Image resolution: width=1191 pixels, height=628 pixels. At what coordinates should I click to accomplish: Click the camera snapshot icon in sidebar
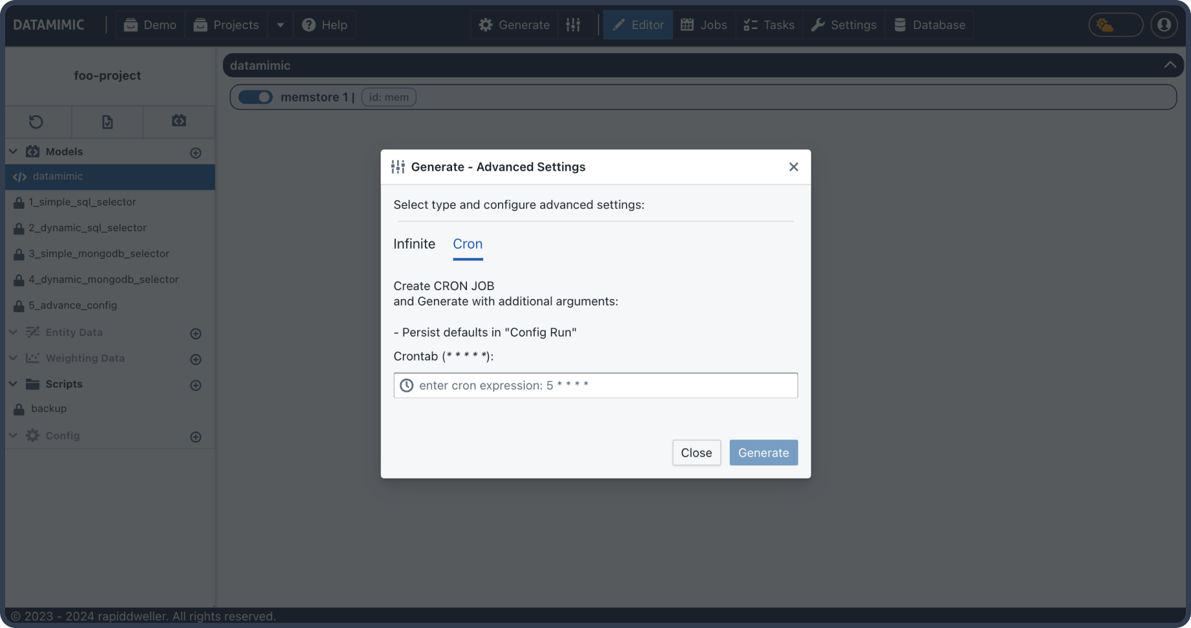point(179,121)
